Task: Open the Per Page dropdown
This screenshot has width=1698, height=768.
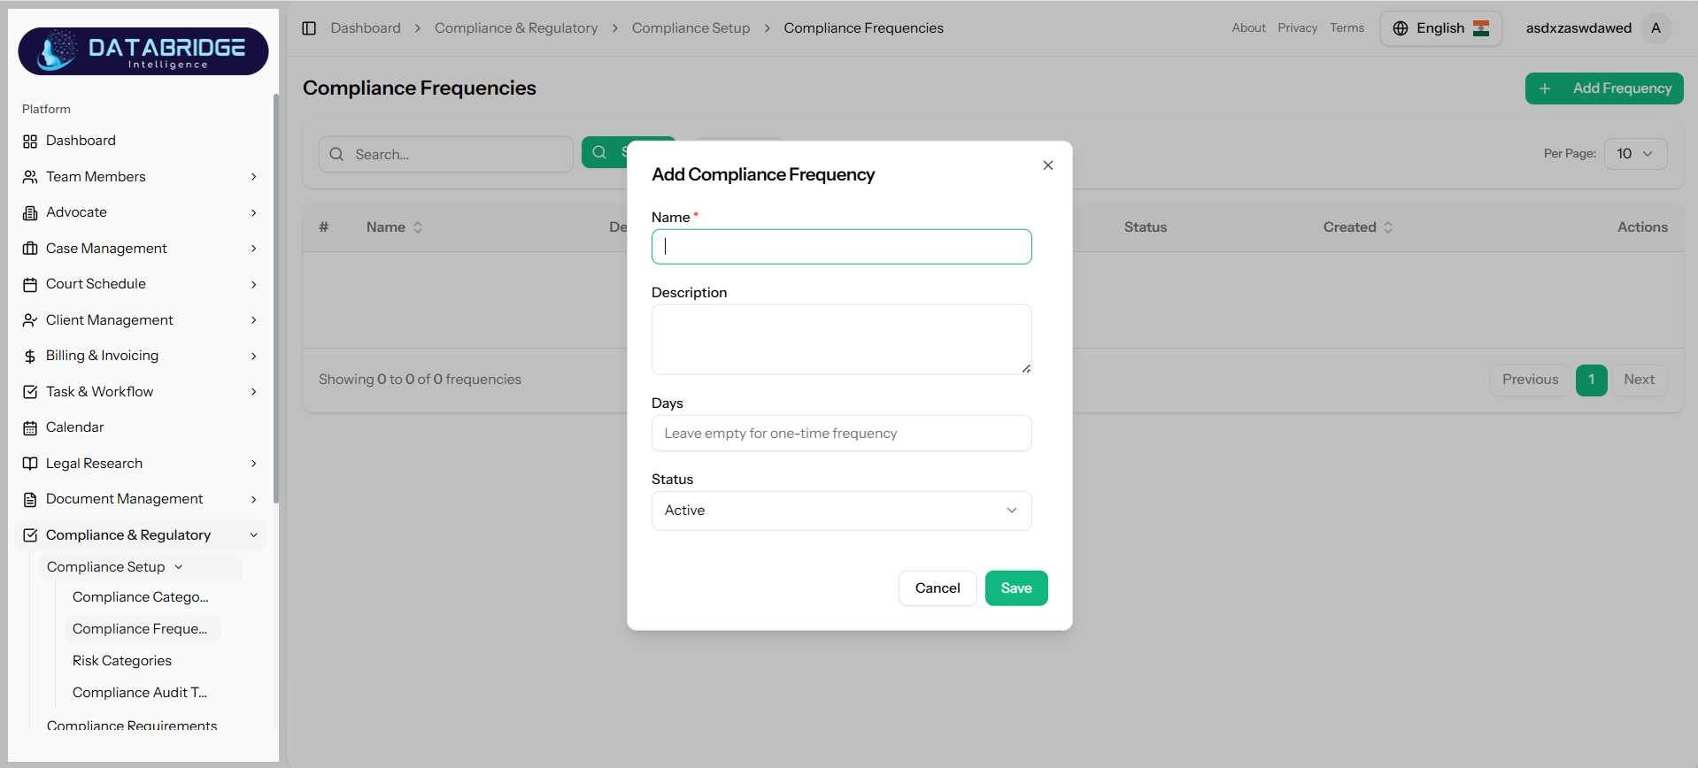Action: 1635,154
